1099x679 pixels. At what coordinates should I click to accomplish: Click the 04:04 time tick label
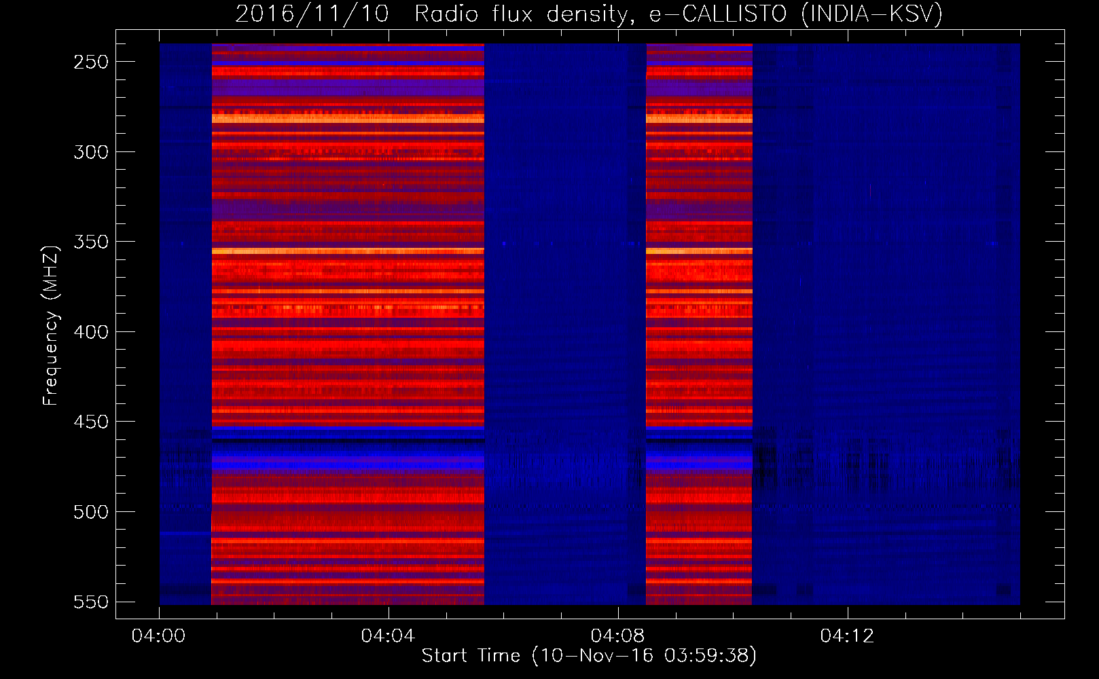388,636
